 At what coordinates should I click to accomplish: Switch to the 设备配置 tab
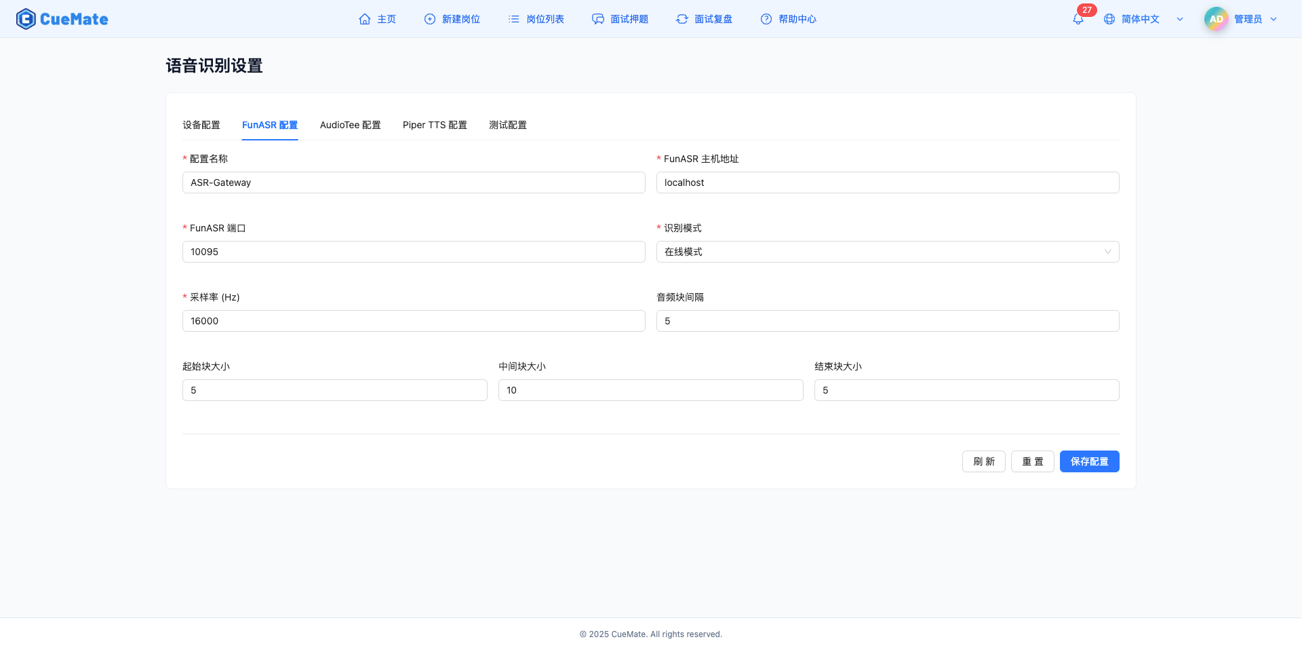point(201,125)
